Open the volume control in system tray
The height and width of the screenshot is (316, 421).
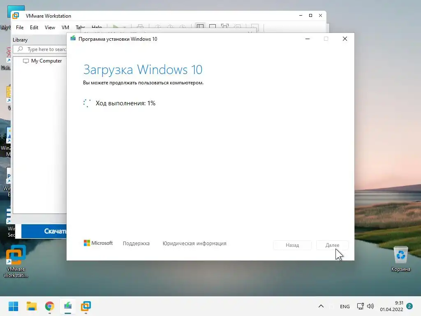pyautogui.click(x=370, y=306)
